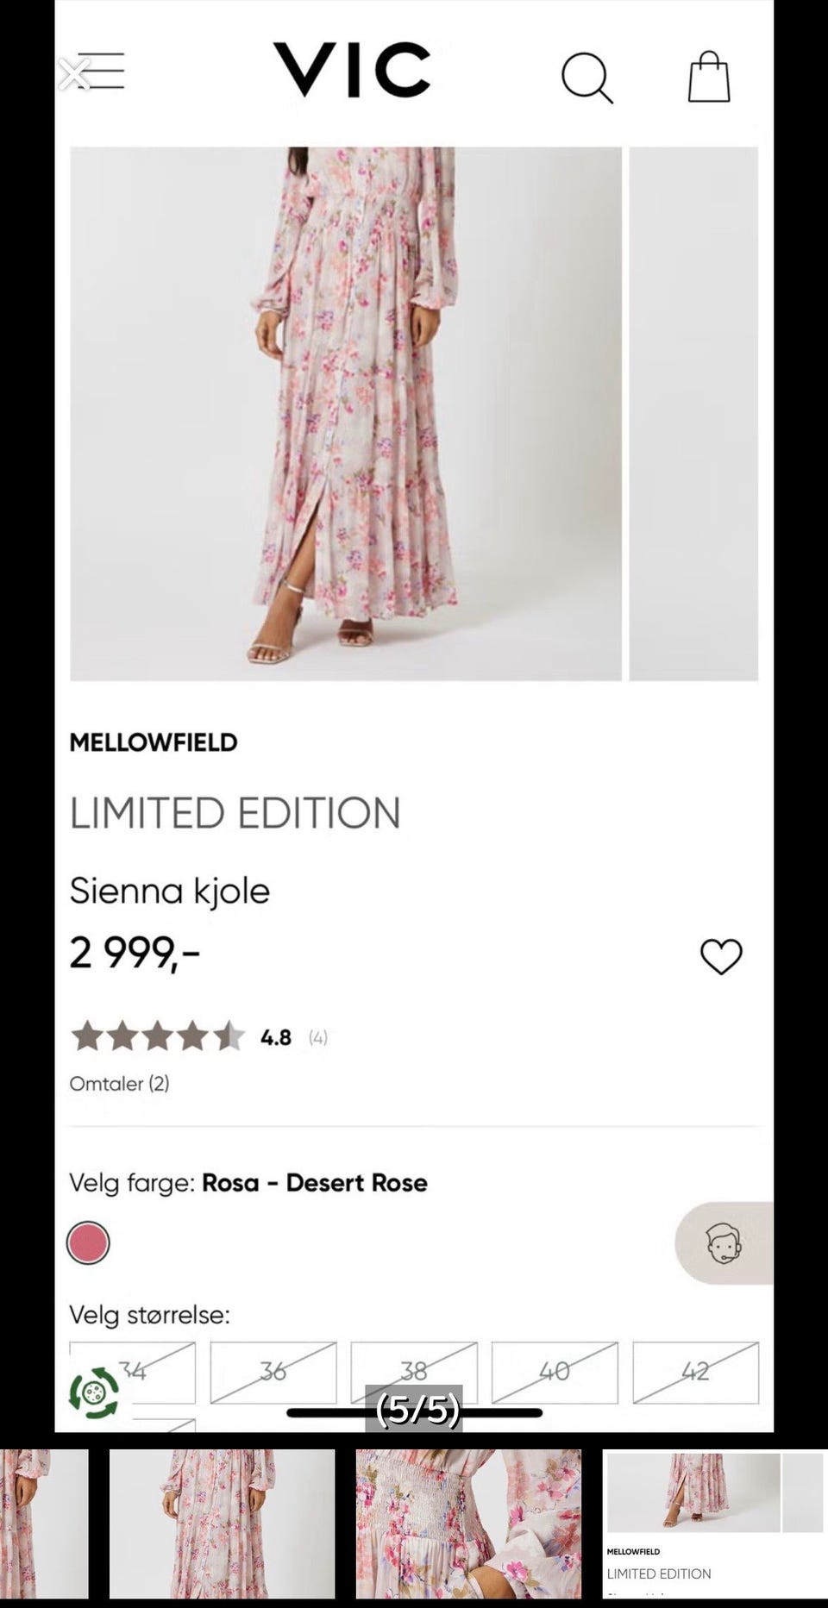Add dress to favorites with heart icon
The height and width of the screenshot is (1608, 828).
721,956
